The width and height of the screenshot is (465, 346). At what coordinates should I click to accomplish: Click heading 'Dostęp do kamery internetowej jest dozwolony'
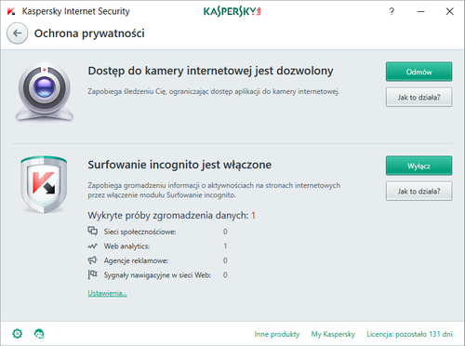[x=210, y=71]
